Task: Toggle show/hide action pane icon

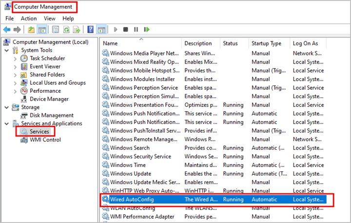Action: click(101, 30)
